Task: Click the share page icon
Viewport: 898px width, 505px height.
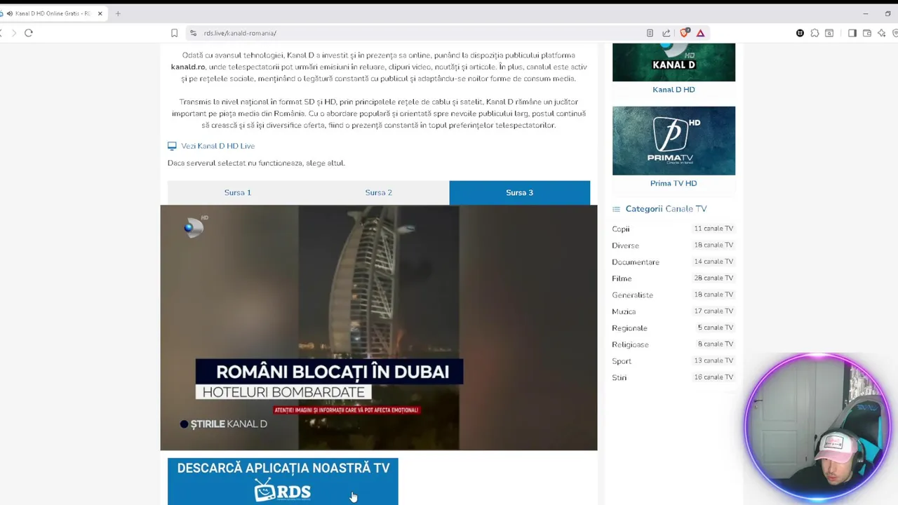Action: pyautogui.click(x=666, y=33)
